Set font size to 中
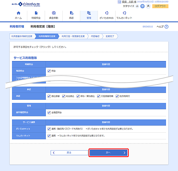Image resolution: width=178 pixels, height=171 pixels. tap(142, 6)
